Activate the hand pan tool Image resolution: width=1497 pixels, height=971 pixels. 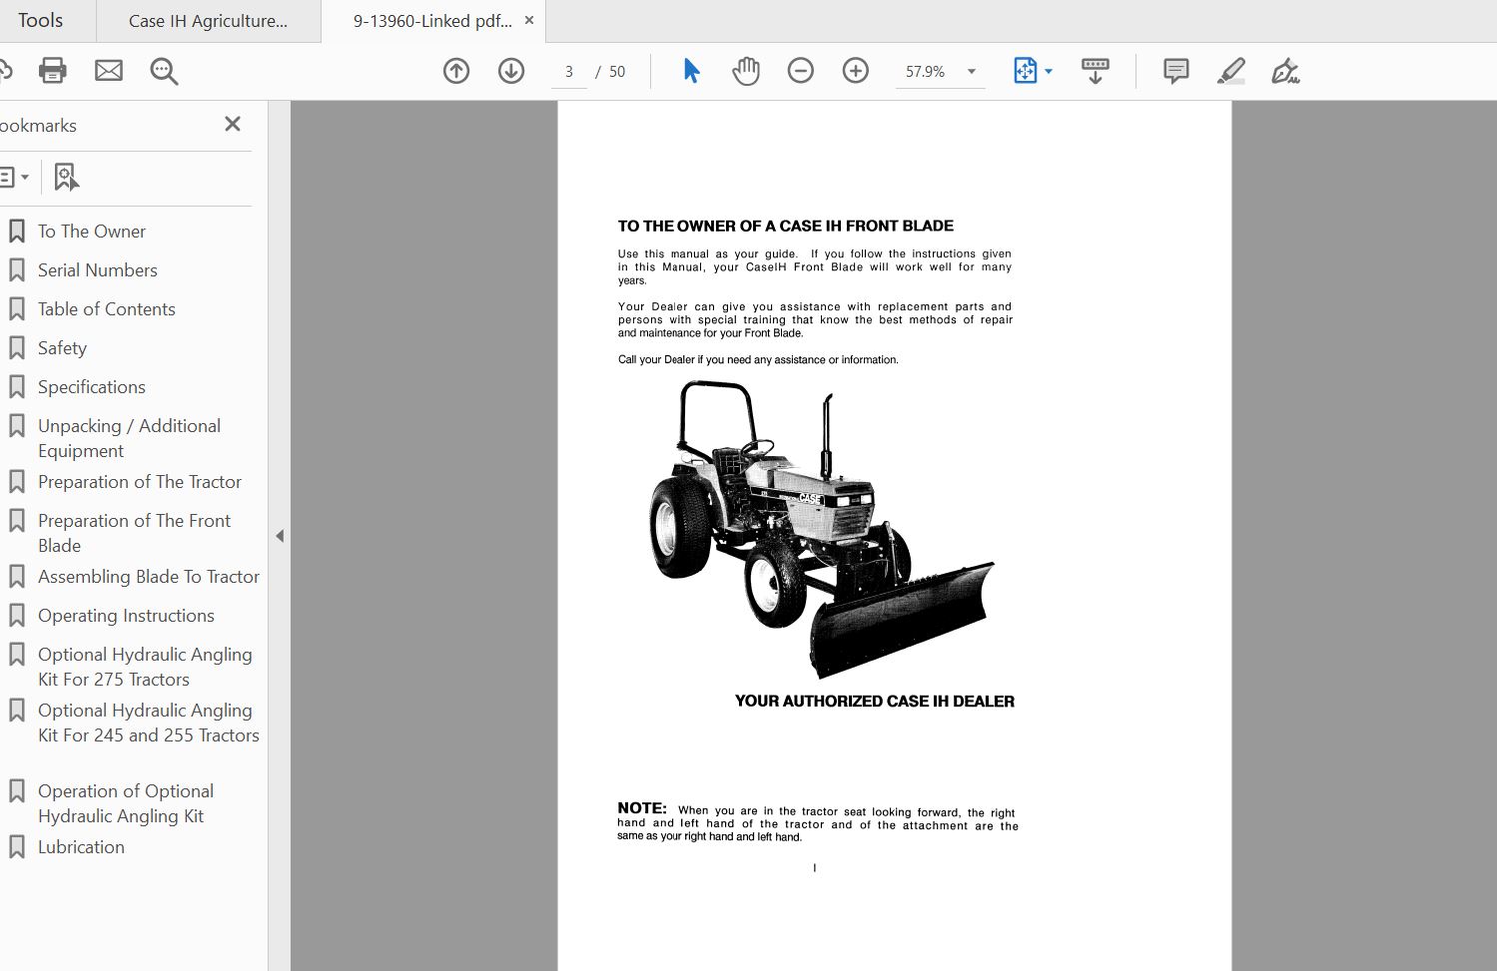[x=746, y=71]
